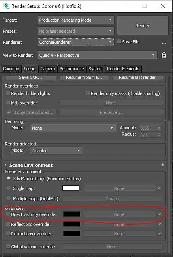Viewport: 173px width, 257px height.
Task: Toggle the map-enabled checkbox after Direct visibility None
Action: [160, 214]
